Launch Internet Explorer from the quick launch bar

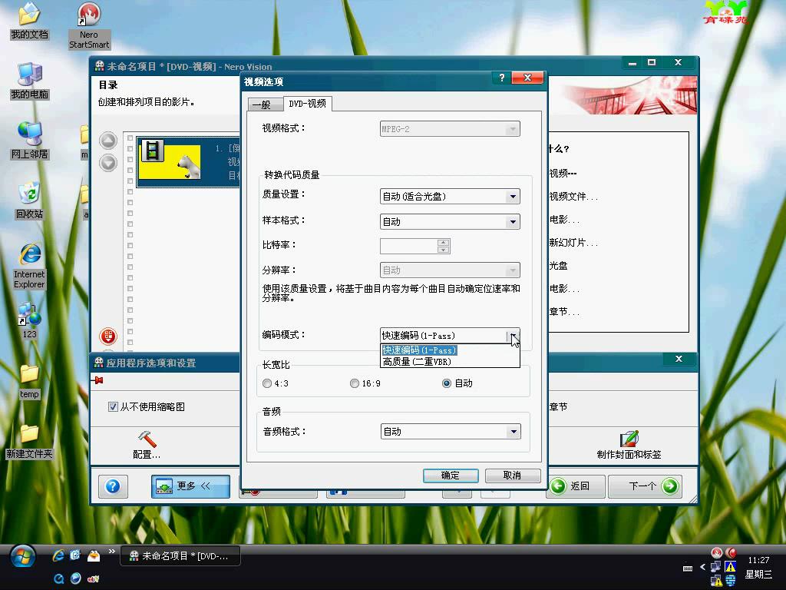(58, 555)
